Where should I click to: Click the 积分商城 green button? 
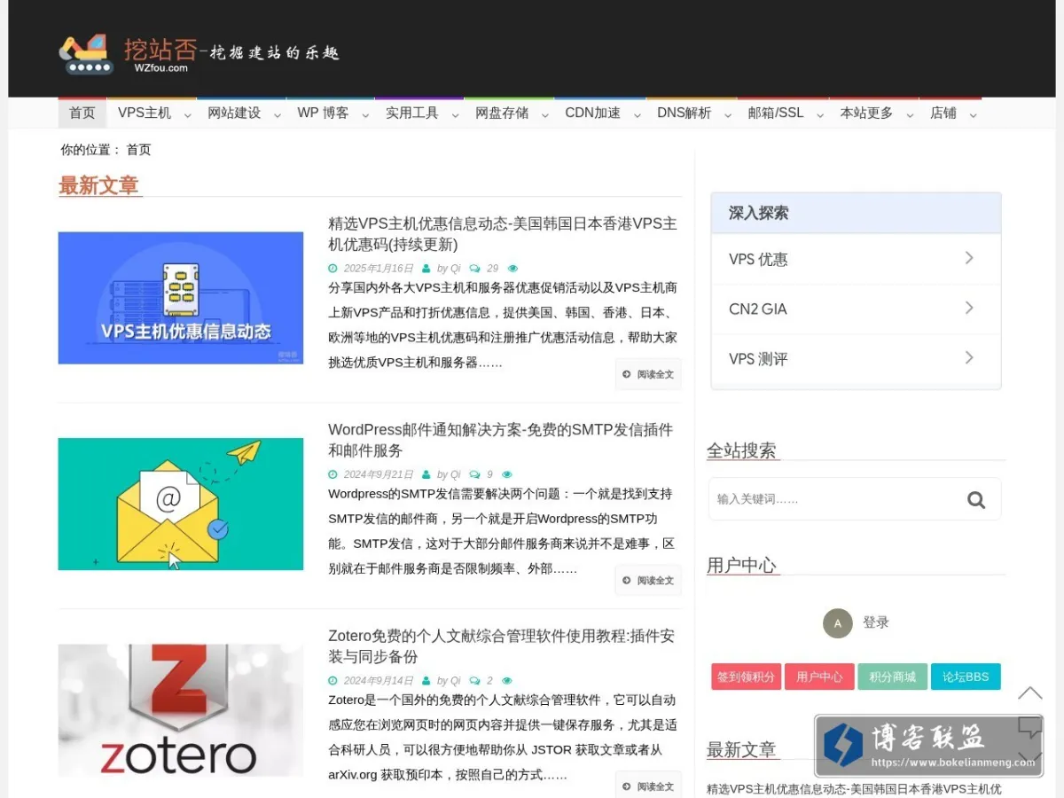[x=892, y=677]
